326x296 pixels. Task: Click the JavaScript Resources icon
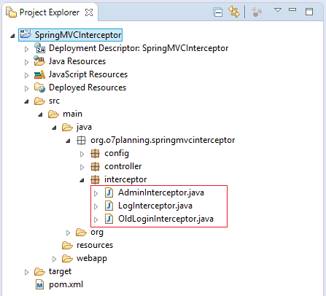click(x=39, y=74)
